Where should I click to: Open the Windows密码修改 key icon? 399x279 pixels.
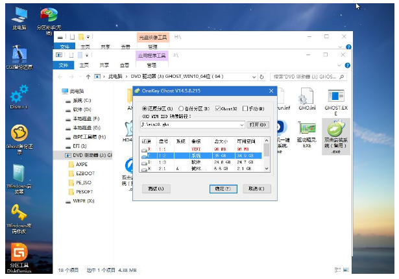(19, 219)
